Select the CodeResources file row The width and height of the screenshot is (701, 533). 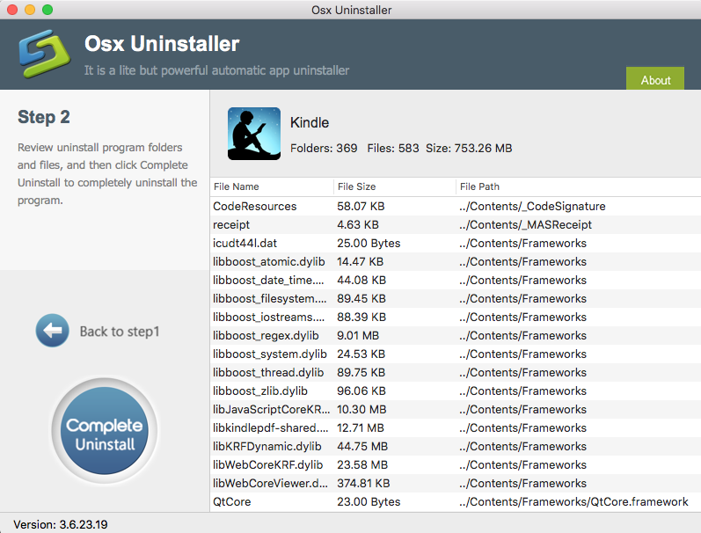pos(255,206)
